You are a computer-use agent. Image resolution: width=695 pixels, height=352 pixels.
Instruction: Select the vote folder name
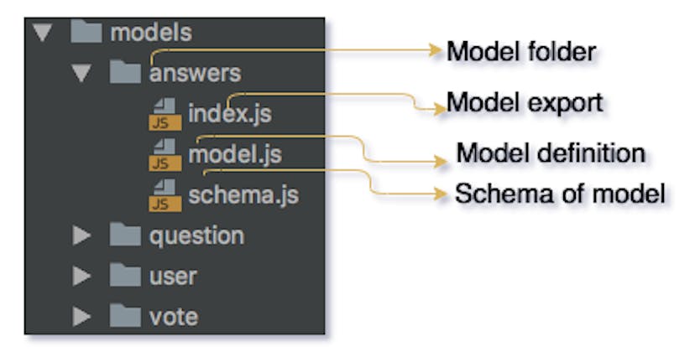[x=173, y=316]
